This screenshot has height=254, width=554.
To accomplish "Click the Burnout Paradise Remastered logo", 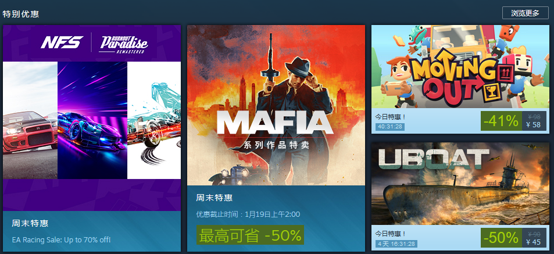I will click(x=123, y=44).
